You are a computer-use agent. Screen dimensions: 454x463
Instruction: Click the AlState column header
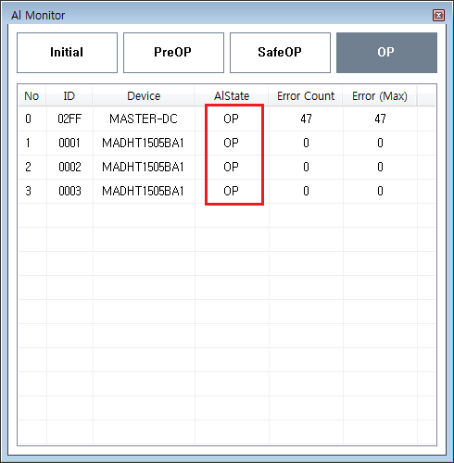tap(232, 96)
